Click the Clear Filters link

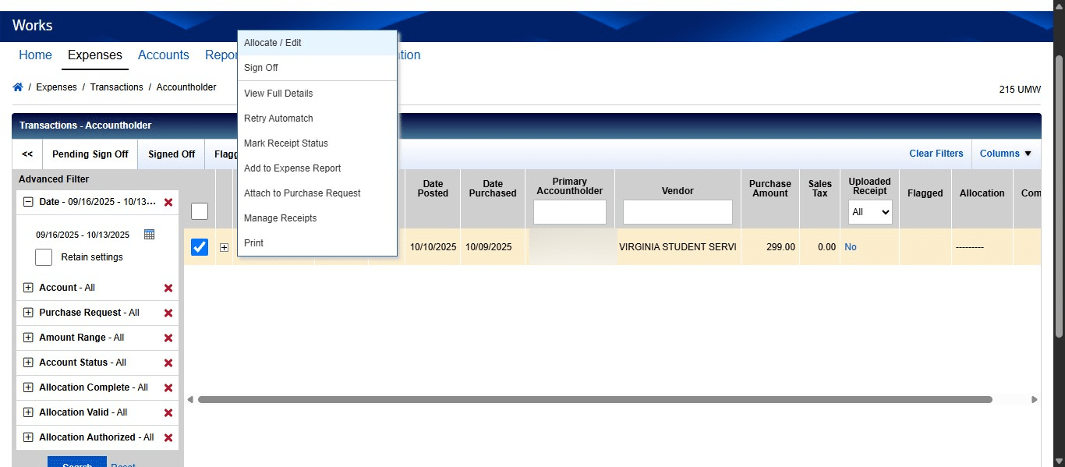point(936,154)
